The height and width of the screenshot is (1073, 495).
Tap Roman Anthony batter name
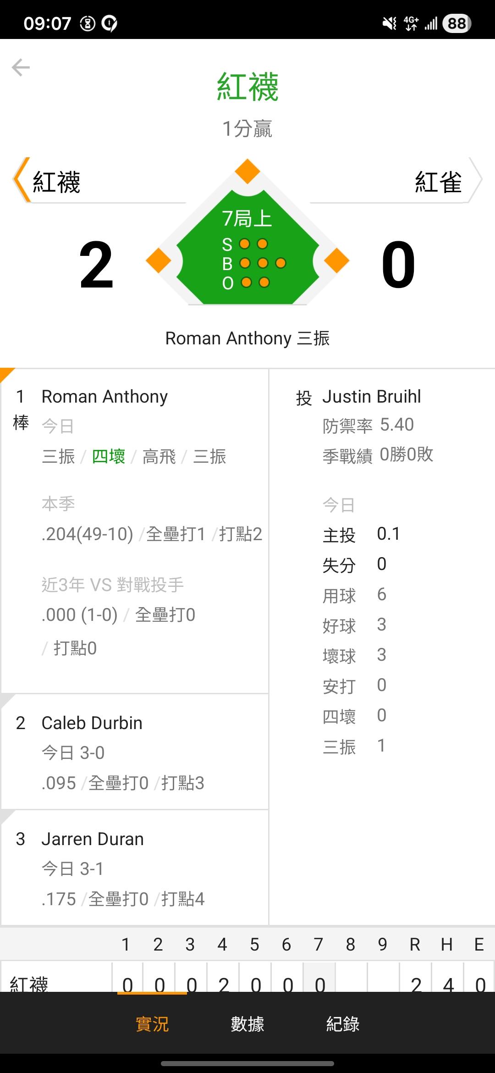(x=104, y=397)
